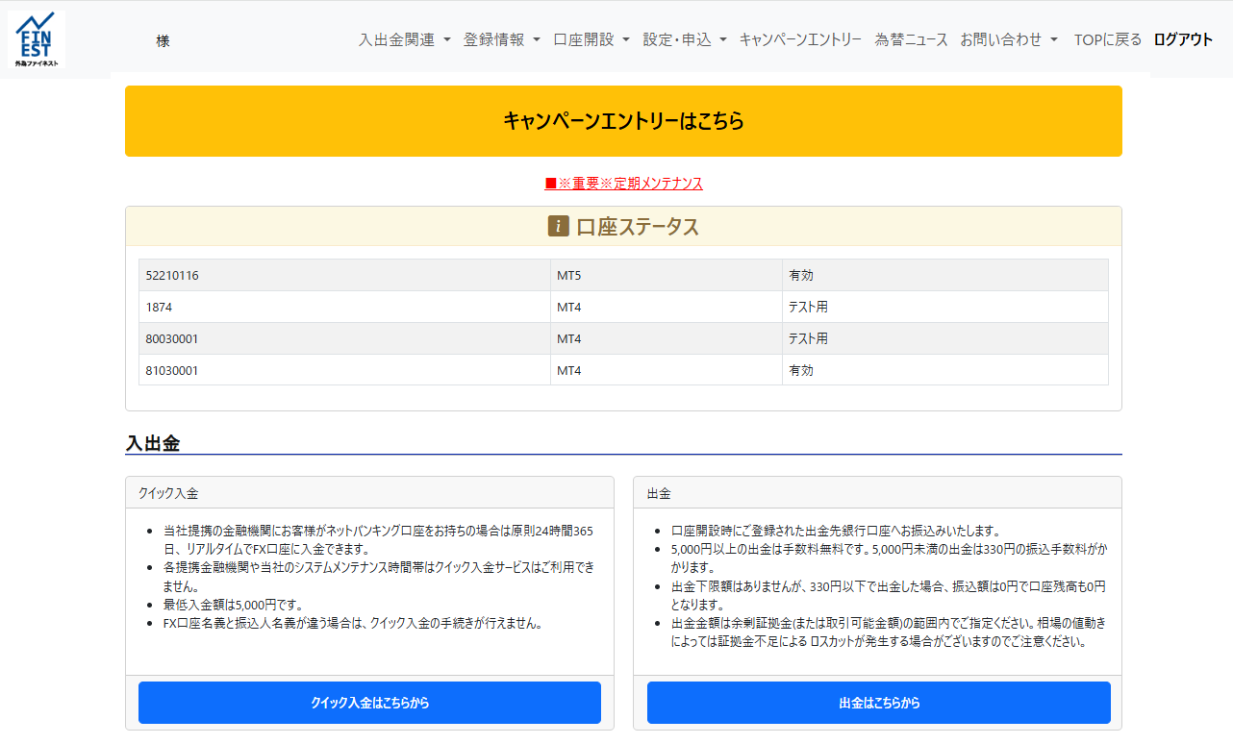Open the 定期メンテナンス important notice link
The height and width of the screenshot is (744, 1233).
pos(623,183)
